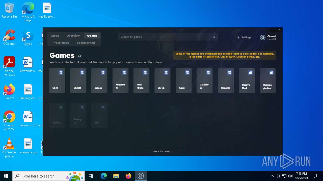Open the Your mods tab
Screen dimensions: 323x181
pos(62,43)
